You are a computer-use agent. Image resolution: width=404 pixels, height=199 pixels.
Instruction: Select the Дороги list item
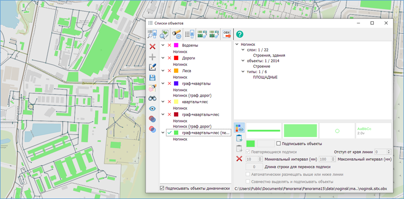pos(188,58)
